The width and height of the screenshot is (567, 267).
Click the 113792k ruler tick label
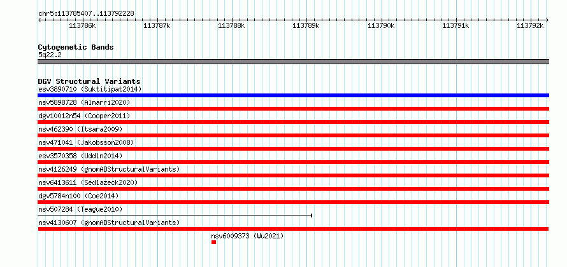530,25
